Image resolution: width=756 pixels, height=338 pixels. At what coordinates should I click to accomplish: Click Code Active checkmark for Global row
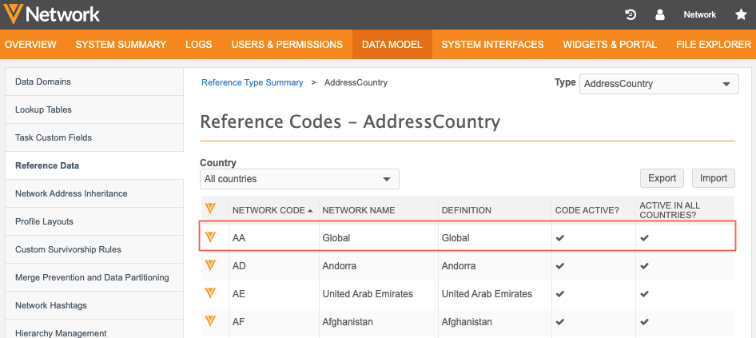pyautogui.click(x=560, y=238)
